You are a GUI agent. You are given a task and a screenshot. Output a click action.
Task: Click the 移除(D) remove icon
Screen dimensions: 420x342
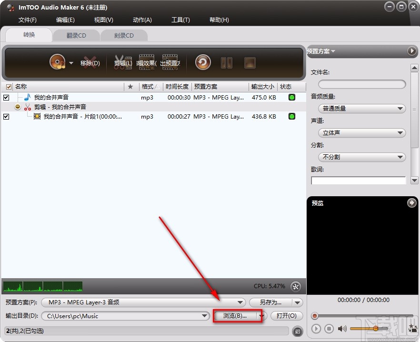coord(90,62)
